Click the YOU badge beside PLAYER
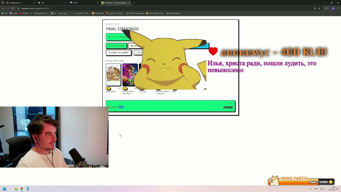The height and width of the screenshot is (192, 341). 121,107
